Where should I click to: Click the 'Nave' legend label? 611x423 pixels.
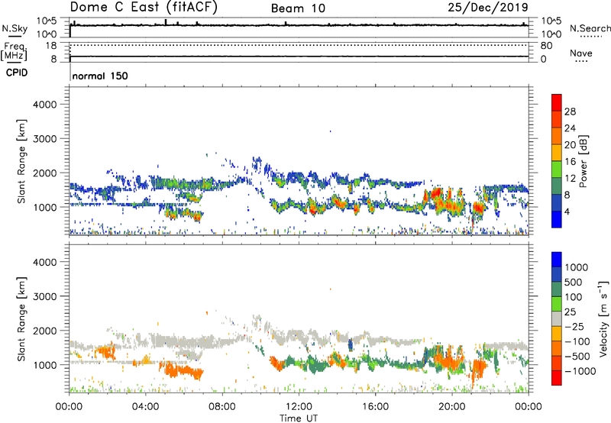(581, 53)
